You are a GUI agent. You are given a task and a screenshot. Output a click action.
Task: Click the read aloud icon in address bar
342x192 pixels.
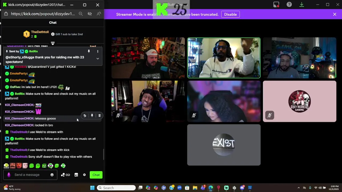pyautogui.click(x=99, y=14)
